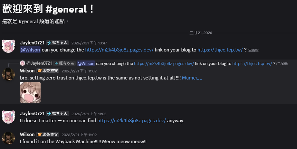The height and width of the screenshot is (149, 297).
Task: Open Wilson's avatar on the reply message
Action: pyautogui.click(x=8, y=74)
